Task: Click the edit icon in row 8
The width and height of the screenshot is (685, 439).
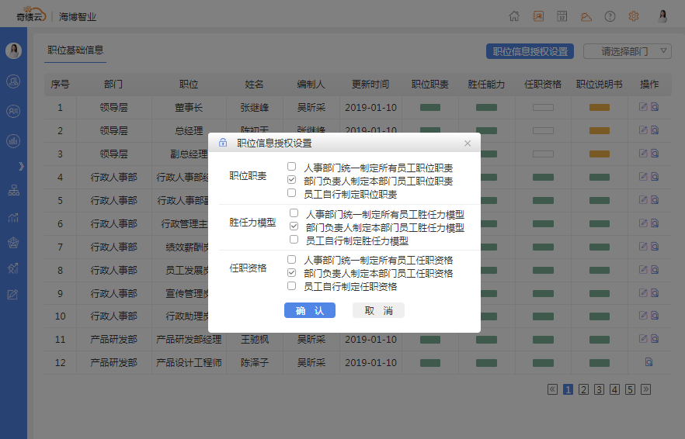Action: coord(643,269)
